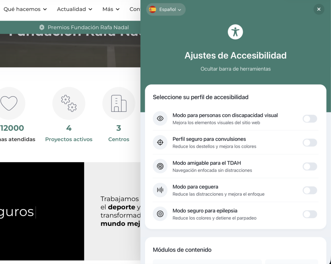Expand the Actualidad navigation menu
The width and height of the screenshot is (331, 264).
tap(75, 9)
